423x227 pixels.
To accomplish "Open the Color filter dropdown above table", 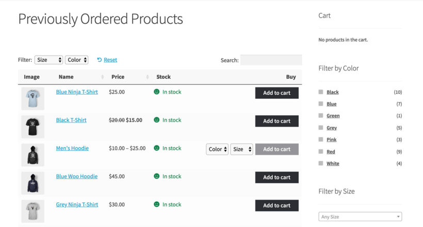I will pos(77,60).
